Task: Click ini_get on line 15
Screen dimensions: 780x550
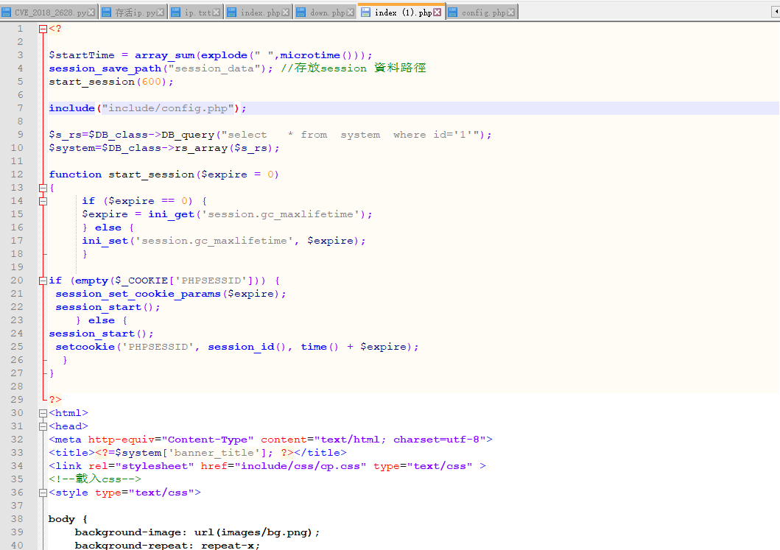Action: [171, 214]
